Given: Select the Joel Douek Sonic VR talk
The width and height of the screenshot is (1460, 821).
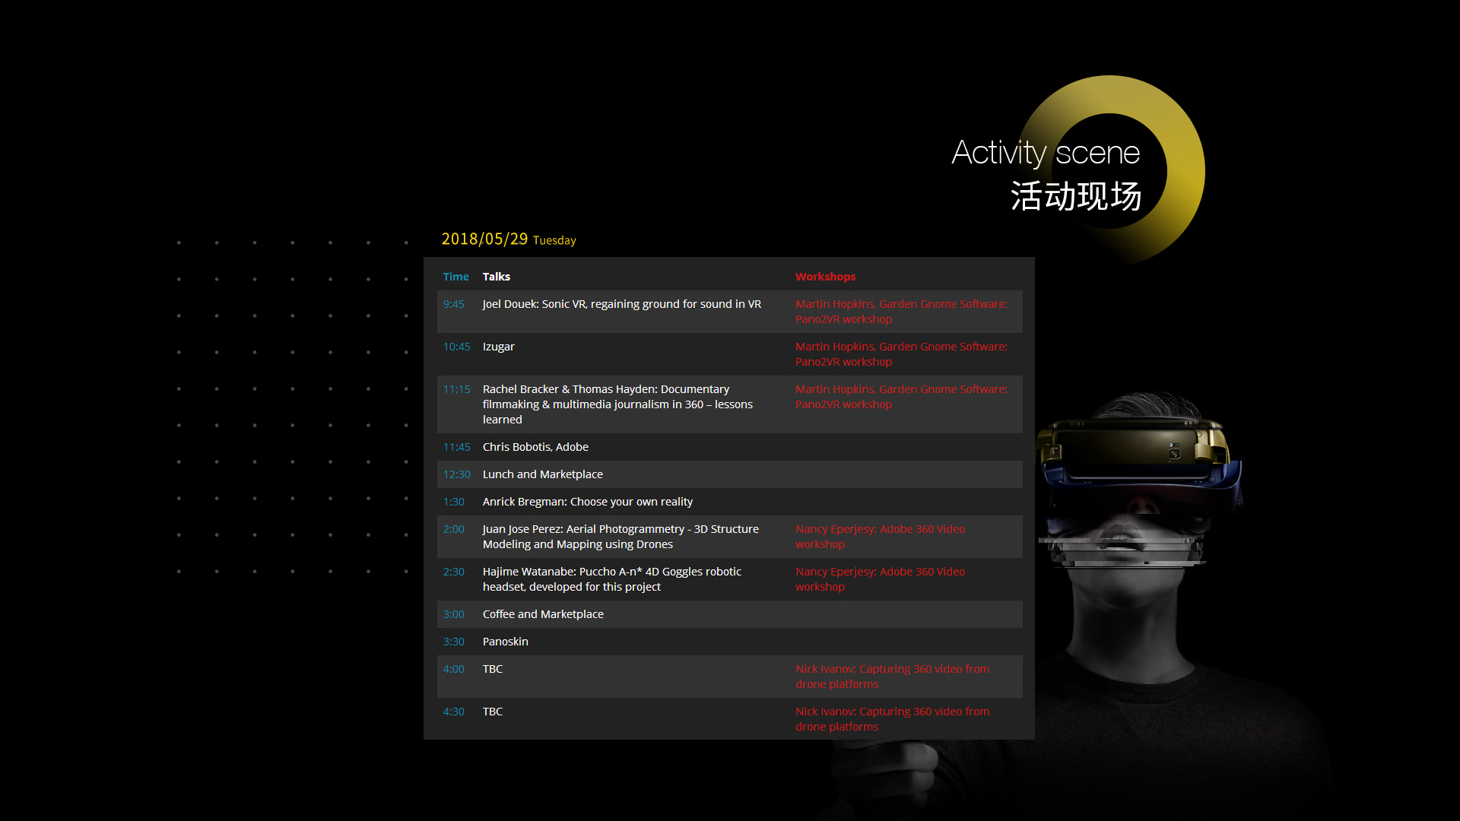Looking at the screenshot, I should 622,304.
